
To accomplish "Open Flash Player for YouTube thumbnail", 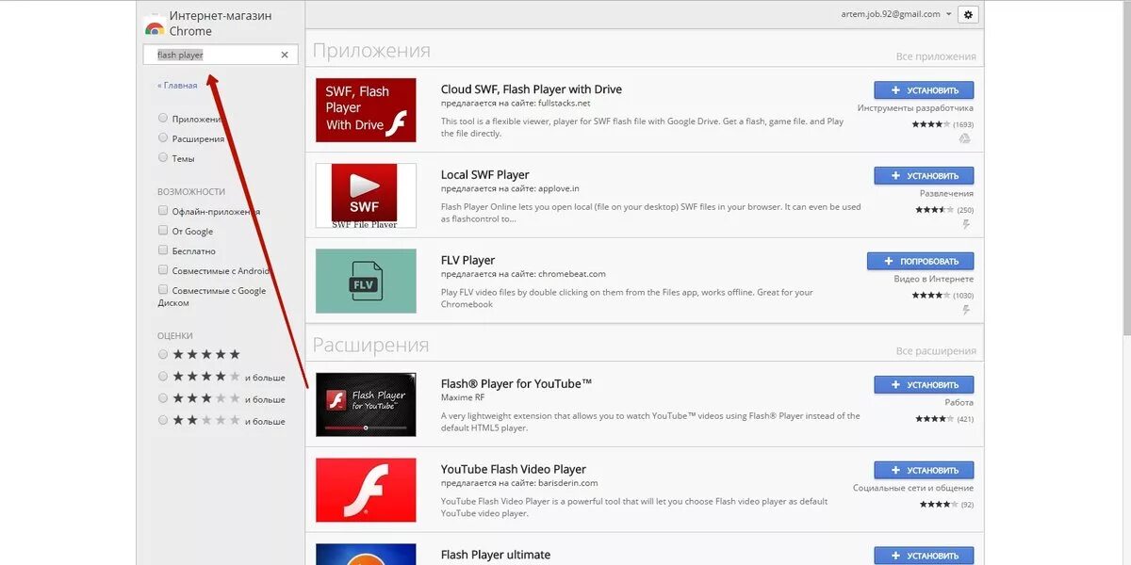I will 366,405.
